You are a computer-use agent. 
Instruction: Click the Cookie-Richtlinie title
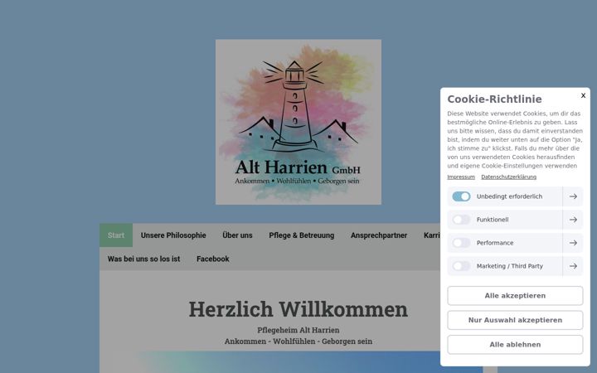click(x=494, y=99)
